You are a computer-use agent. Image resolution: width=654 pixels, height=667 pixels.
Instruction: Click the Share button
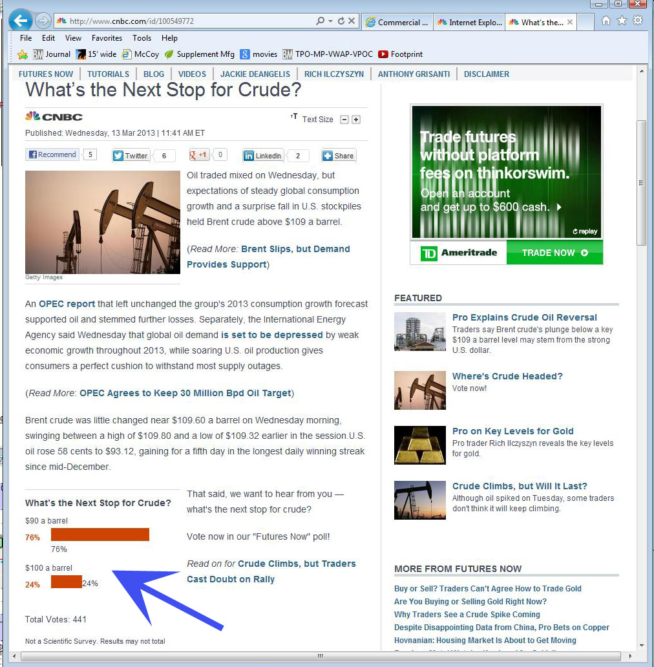[339, 156]
